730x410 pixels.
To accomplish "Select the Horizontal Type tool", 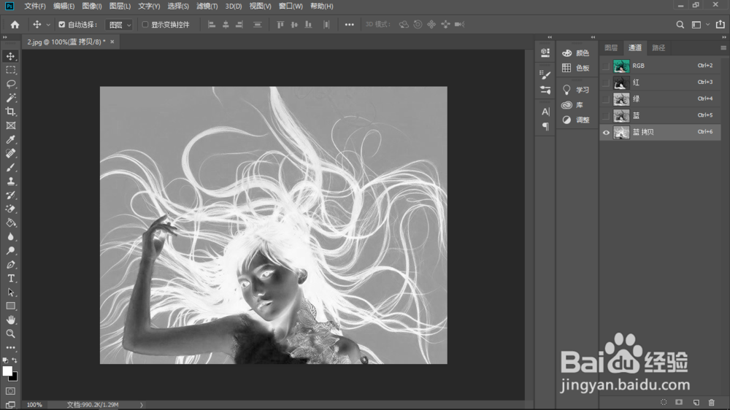I will click(11, 278).
